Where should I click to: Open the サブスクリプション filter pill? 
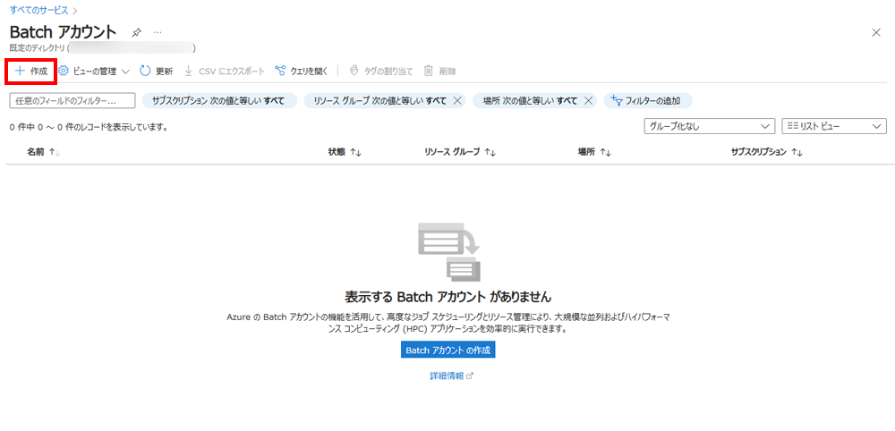[219, 101]
